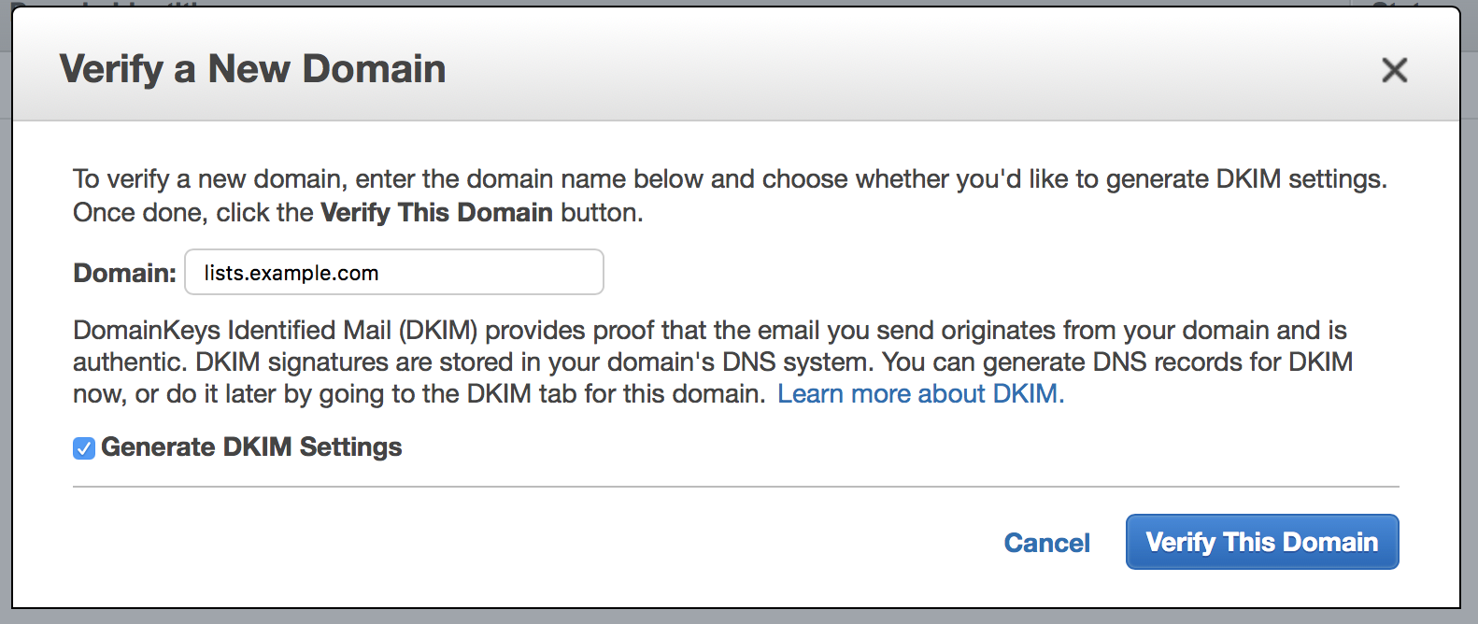Toggle the Generate DKIM Settings checkbox

point(84,448)
